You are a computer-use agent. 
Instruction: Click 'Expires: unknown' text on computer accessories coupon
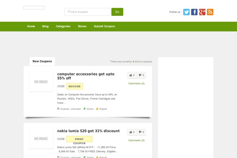pos(70,109)
